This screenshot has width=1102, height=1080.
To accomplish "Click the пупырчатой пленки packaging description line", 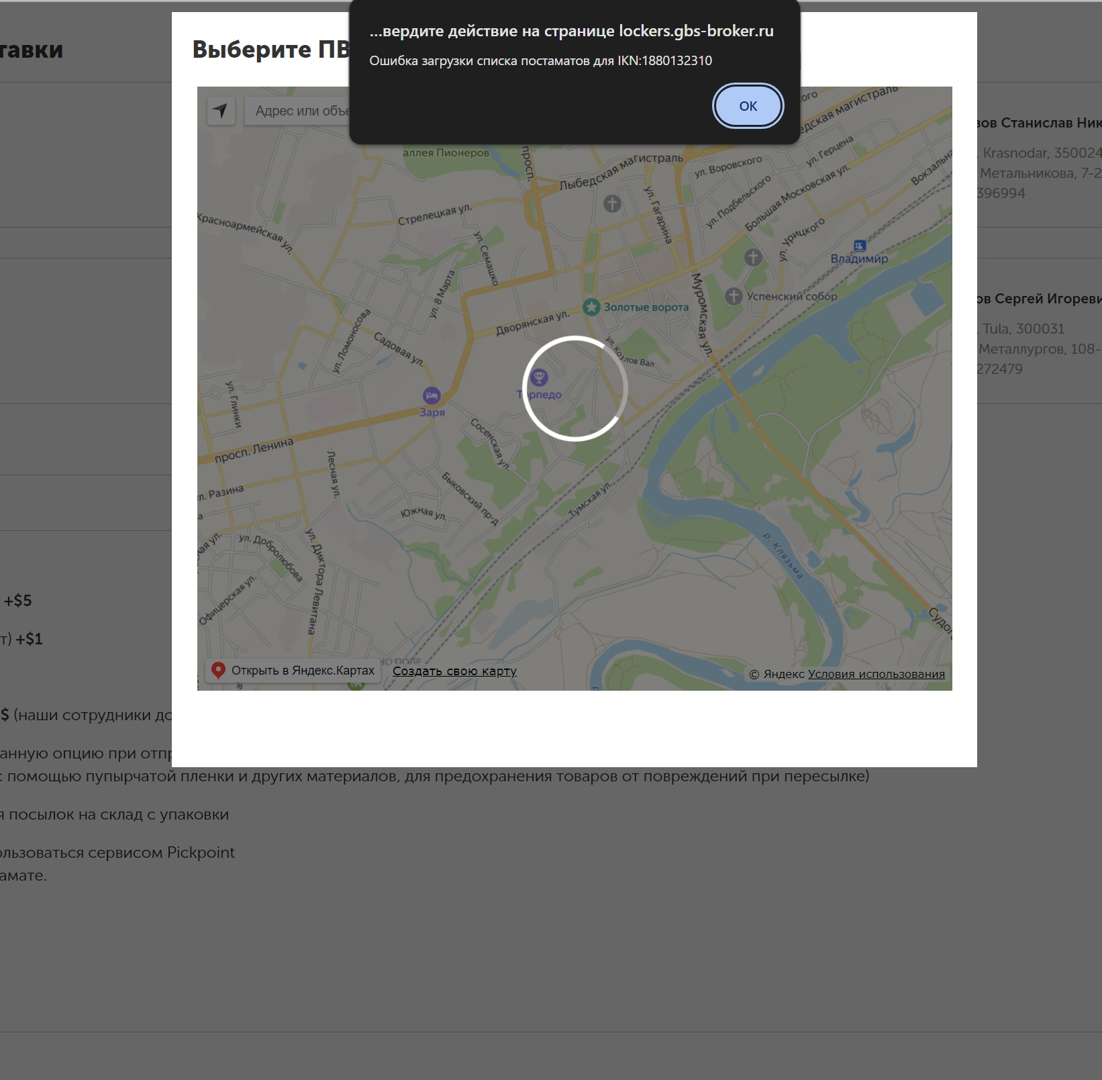I will click(434, 776).
